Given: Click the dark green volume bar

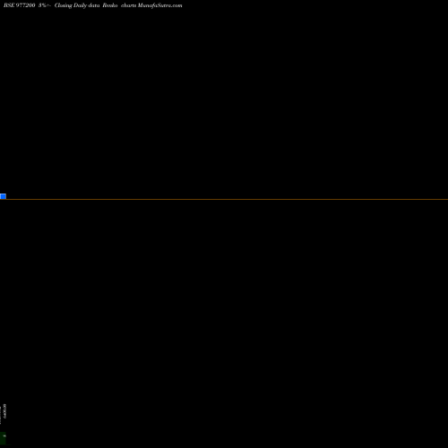Looking at the screenshot, I should tap(3, 438).
